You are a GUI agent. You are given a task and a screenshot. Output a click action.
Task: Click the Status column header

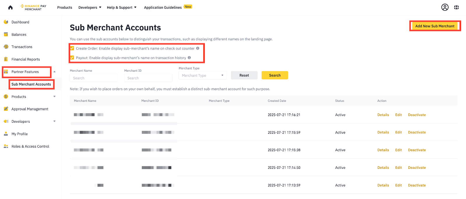[340, 101]
